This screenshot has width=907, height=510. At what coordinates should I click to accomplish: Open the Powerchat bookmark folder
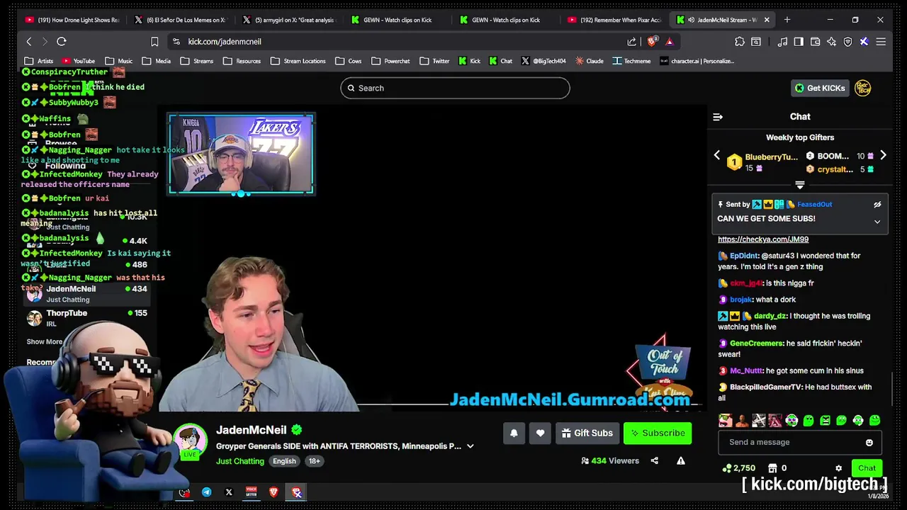click(390, 61)
